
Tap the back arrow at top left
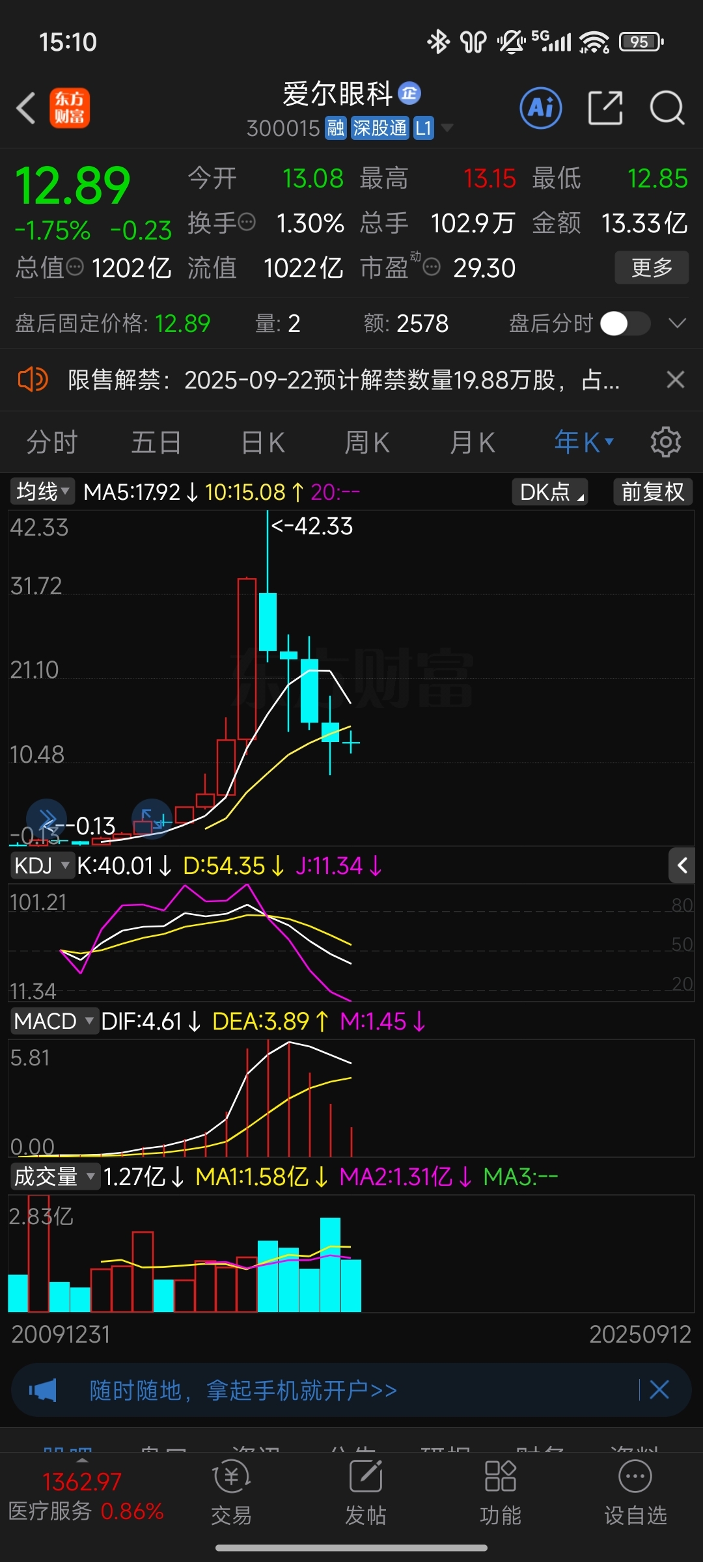tap(26, 108)
